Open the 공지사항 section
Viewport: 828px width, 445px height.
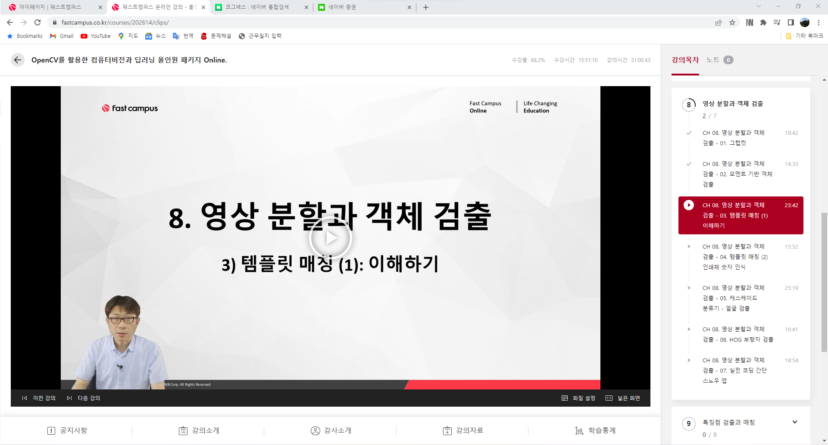coord(67,430)
